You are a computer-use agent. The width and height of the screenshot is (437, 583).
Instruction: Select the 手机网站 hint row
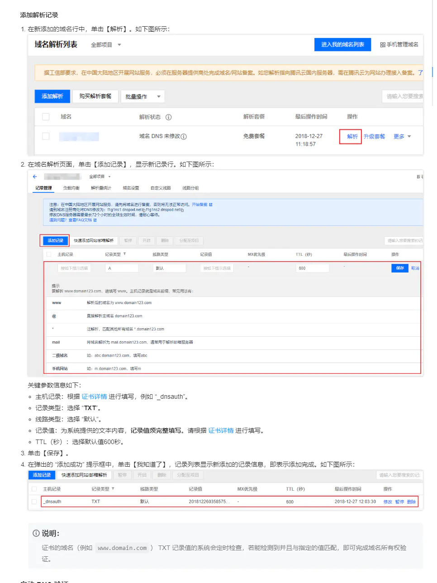click(x=233, y=368)
